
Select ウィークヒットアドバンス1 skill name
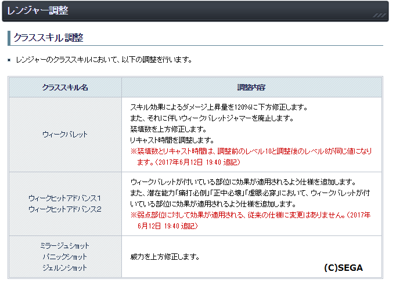click(x=64, y=198)
